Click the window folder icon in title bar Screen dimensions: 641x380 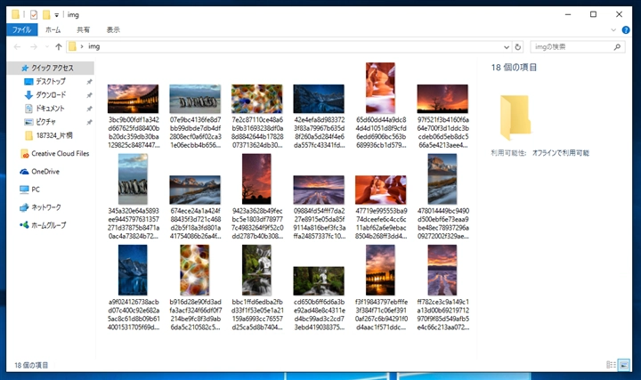coord(15,15)
